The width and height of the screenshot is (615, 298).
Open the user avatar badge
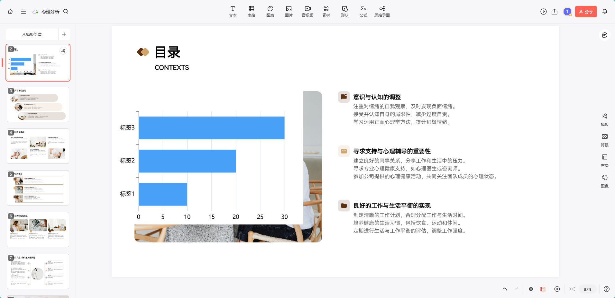(x=567, y=12)
